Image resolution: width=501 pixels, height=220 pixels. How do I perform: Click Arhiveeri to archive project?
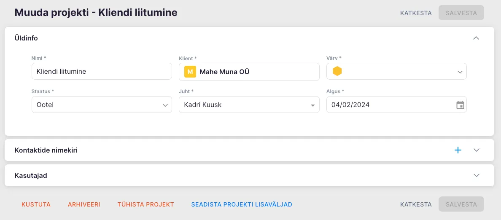[84, 204]
